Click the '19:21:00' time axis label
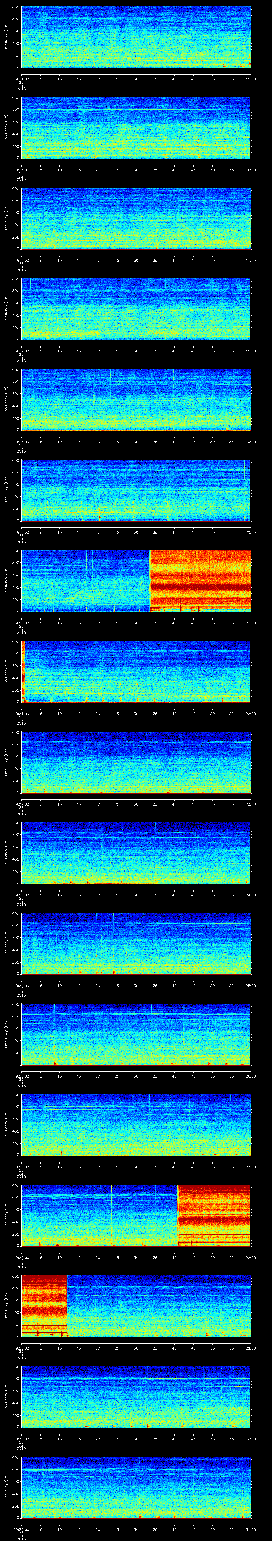The height and width of the screenshot is (1541, 272). [21, 714]
